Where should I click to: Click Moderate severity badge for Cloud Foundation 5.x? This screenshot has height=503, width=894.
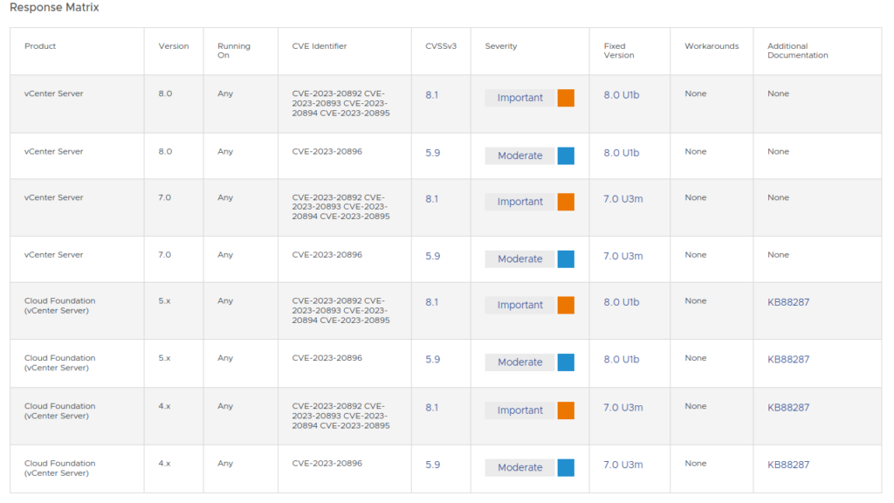click(x=519, y=362)
